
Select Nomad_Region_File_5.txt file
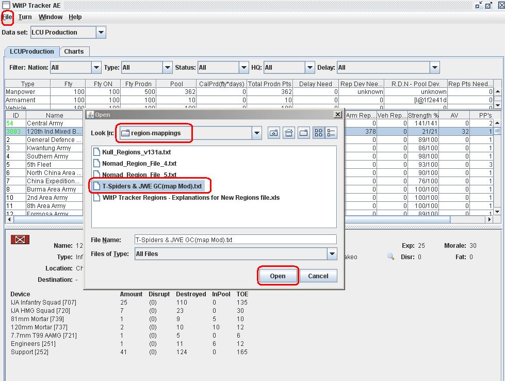pos(139,174)
